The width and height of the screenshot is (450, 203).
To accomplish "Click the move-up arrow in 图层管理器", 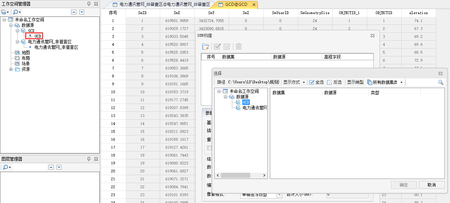I will pyautogui.click(x=51, y=167).
